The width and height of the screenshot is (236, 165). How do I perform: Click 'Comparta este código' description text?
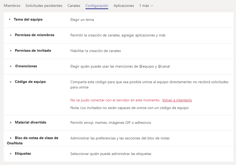(149, 84)
